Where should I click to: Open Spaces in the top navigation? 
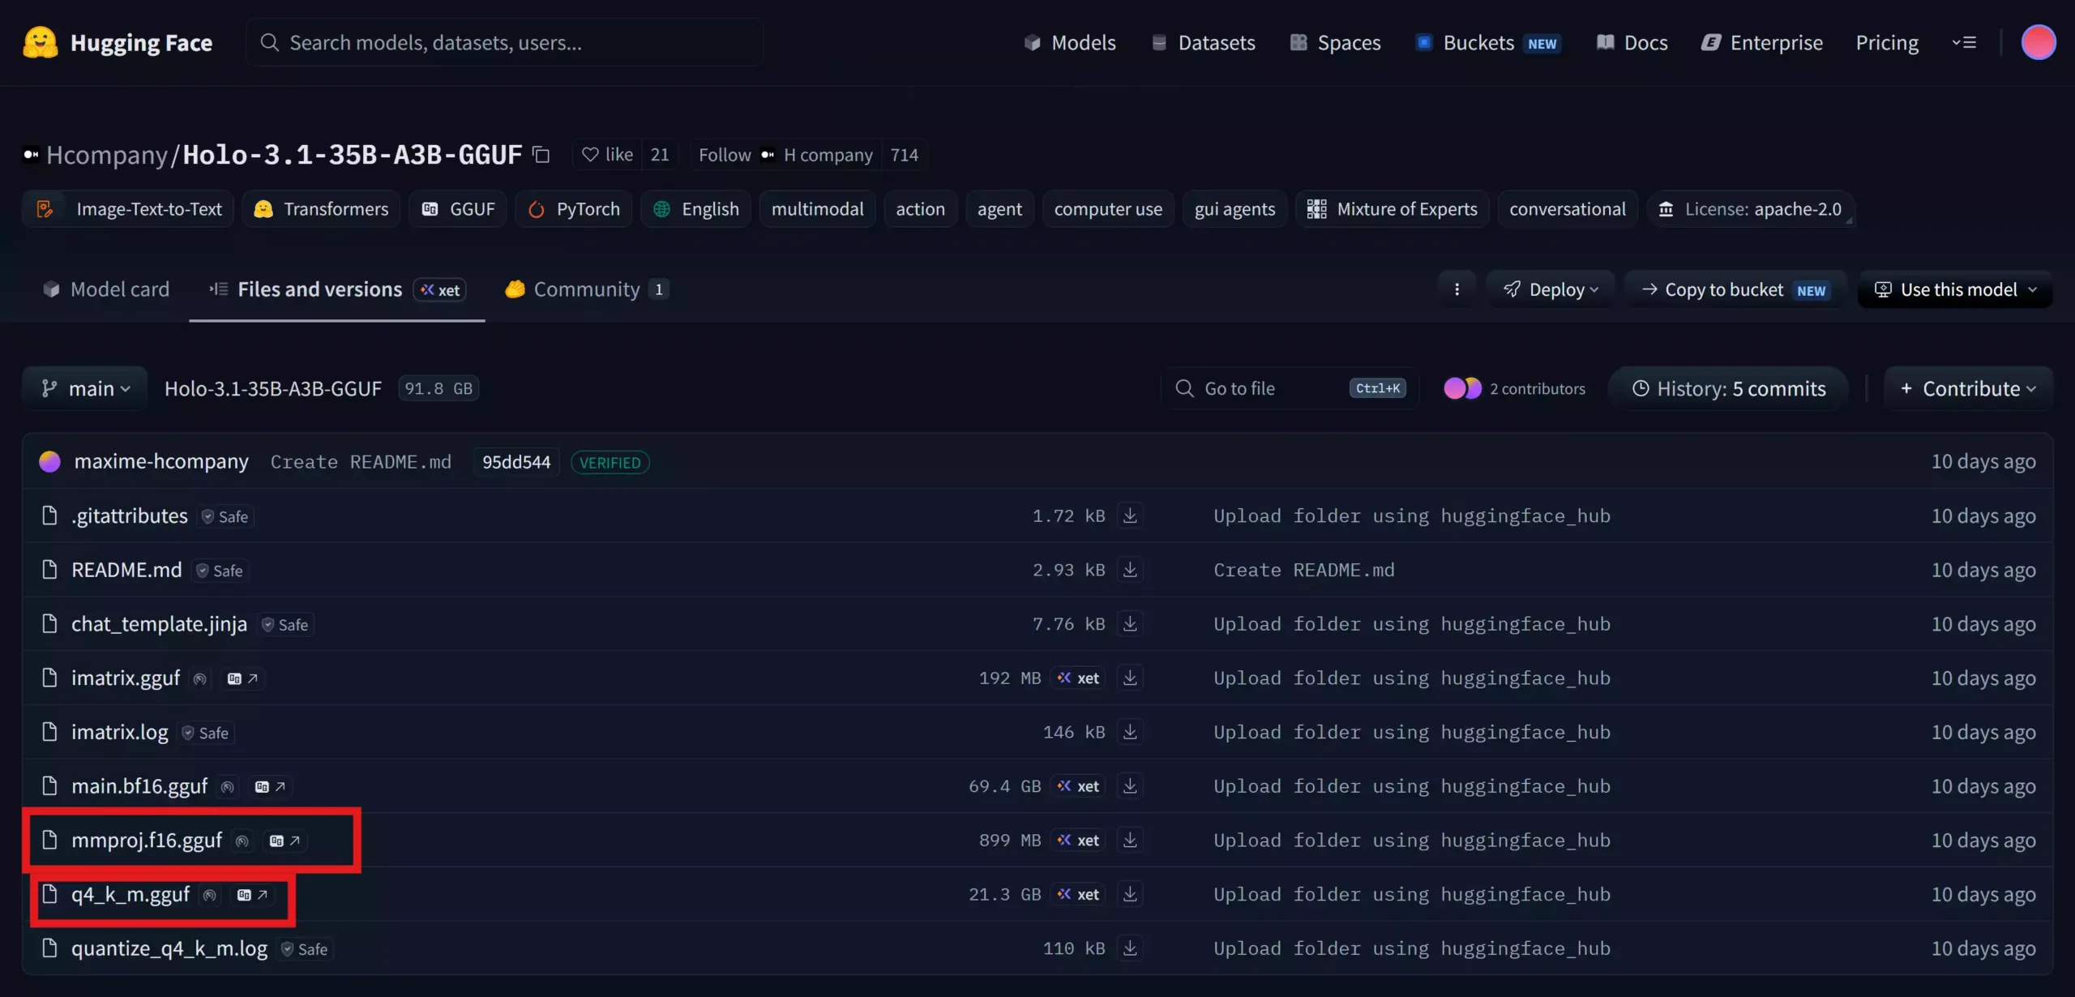click(1335, 42)
